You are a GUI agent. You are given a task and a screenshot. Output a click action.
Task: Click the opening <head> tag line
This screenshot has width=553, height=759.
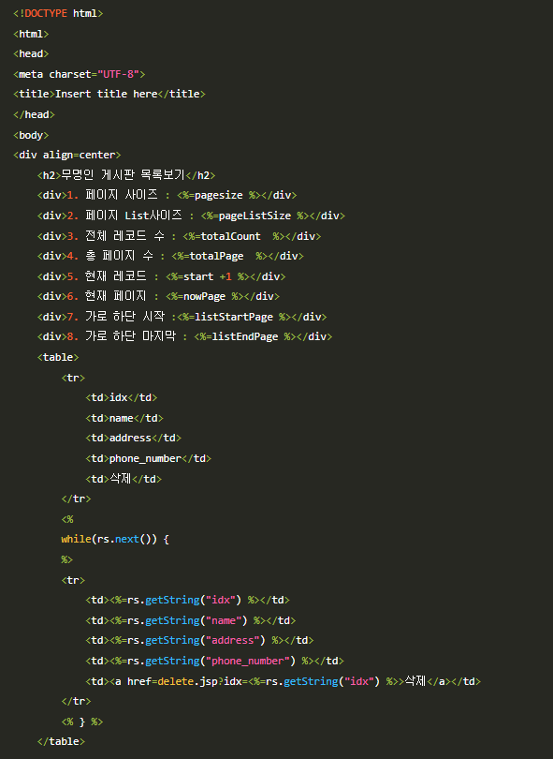(31, 53)
